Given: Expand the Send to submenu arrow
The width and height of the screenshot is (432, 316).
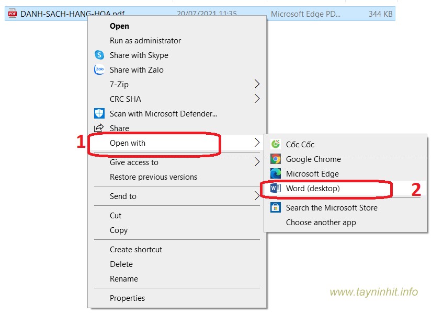Looking at the screenshot, I should (256, 196).
